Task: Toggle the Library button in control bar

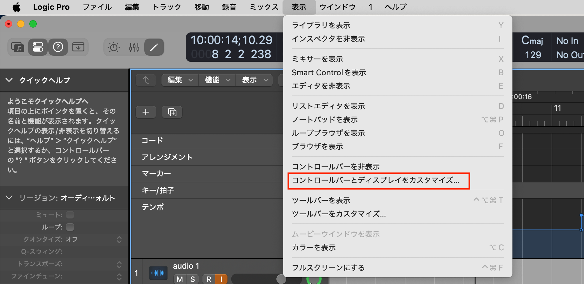Action: pos(18,47)
